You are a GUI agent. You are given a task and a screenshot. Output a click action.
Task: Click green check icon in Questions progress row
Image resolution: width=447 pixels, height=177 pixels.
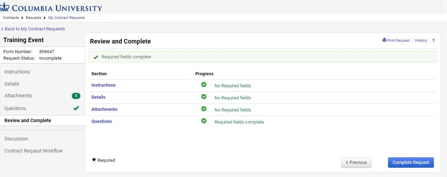pyautogui.click(x=204, y=121)
